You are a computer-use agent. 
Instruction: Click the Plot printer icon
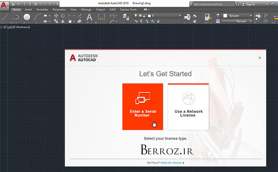36,4
